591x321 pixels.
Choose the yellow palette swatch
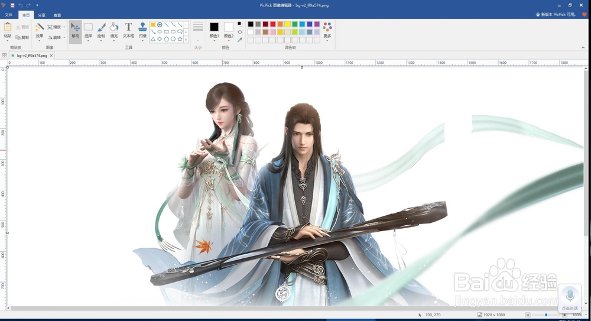point(287,24)
